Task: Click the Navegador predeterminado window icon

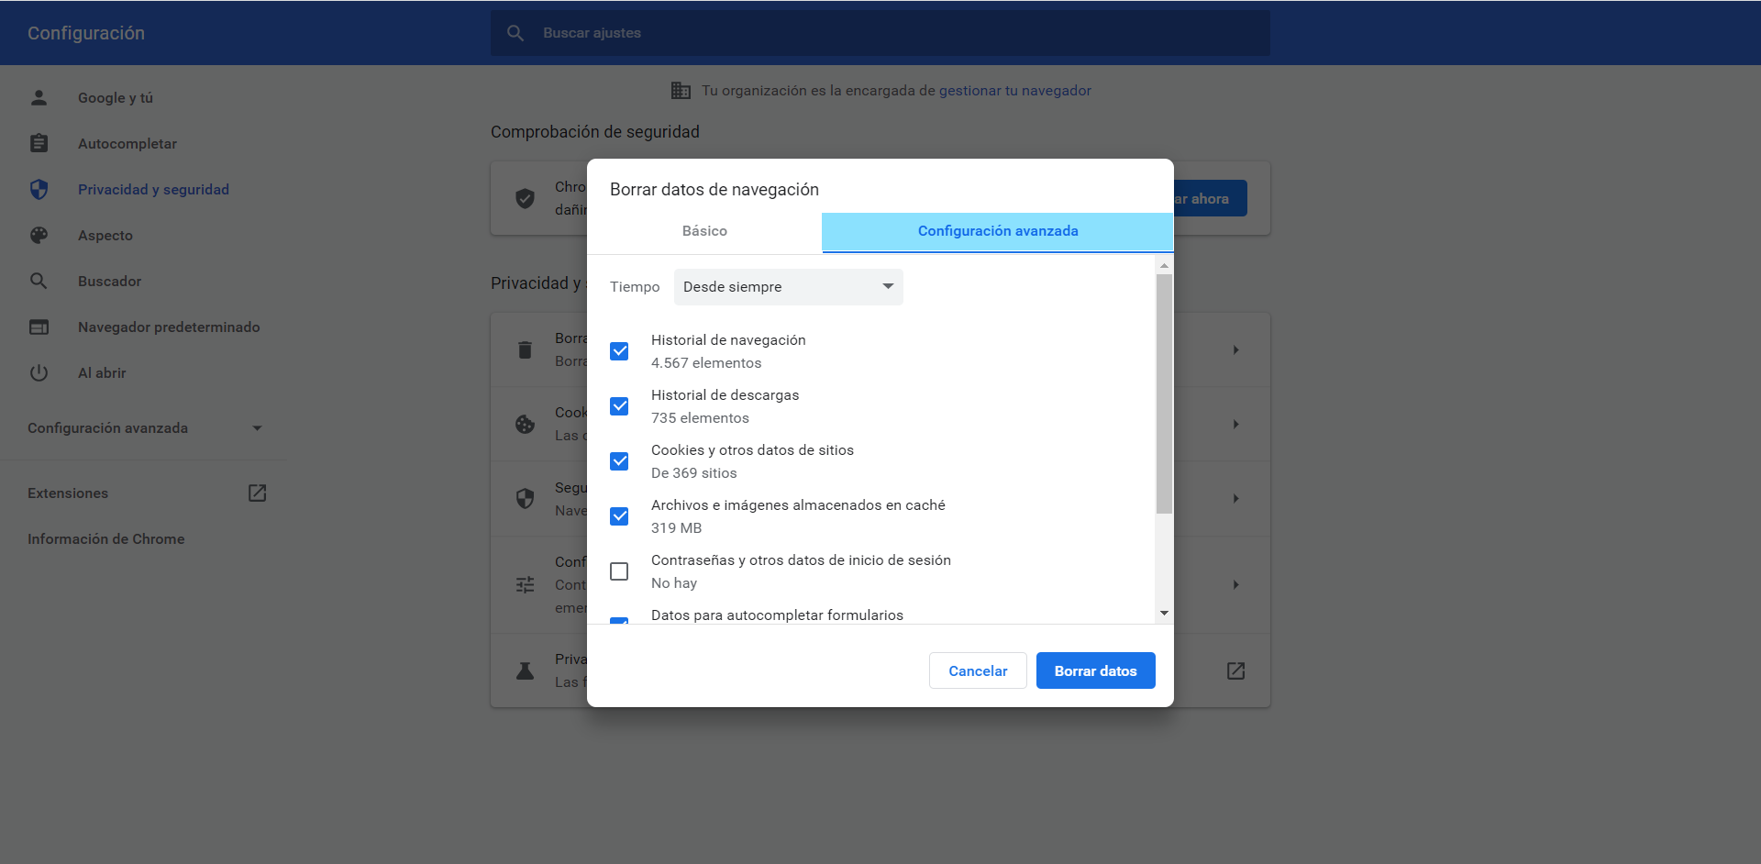Action: pyautogui.click(x=39, y=327)
